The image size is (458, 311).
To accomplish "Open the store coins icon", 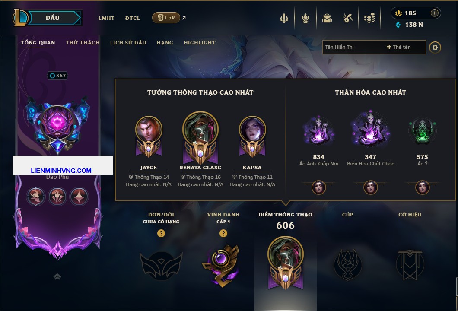I will (369, 19).
